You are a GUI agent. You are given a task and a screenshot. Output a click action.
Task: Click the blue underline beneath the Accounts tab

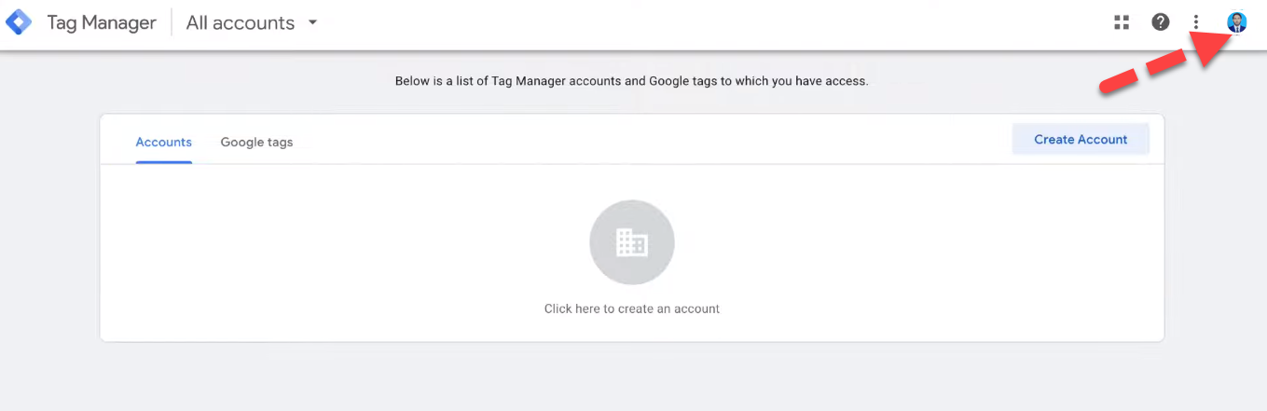click(x=163, y=162)
